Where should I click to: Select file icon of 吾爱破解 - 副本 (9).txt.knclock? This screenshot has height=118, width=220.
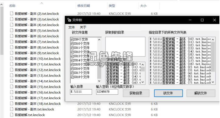point(12,53)
